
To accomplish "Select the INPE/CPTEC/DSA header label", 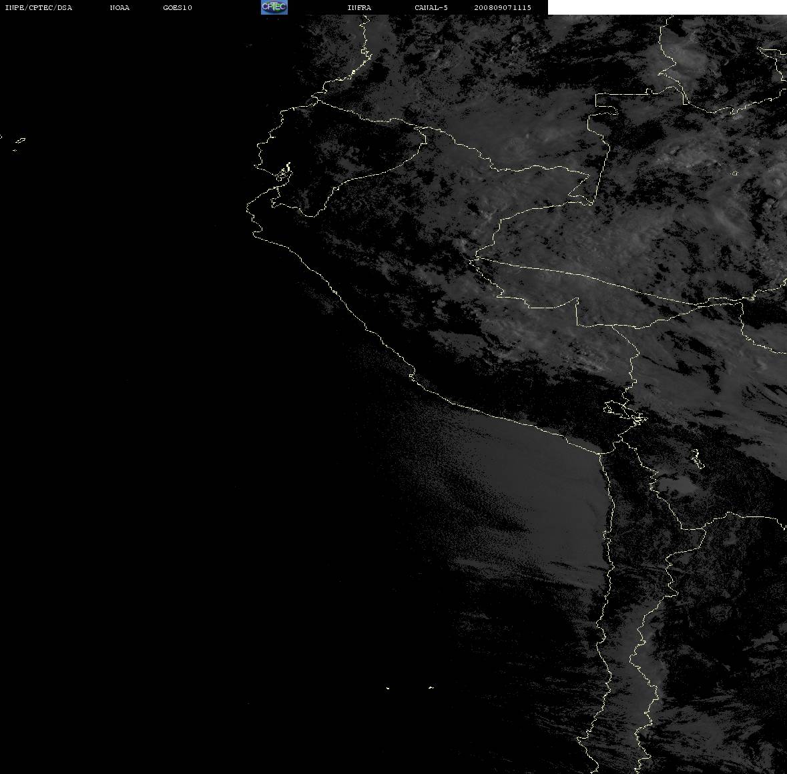I will pyautogui.click(x=39, y=7).
